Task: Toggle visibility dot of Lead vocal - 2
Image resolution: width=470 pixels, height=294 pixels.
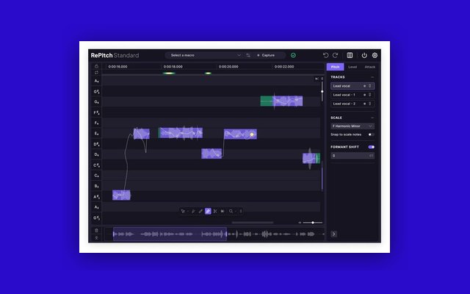Action: (x=364, y=104)
